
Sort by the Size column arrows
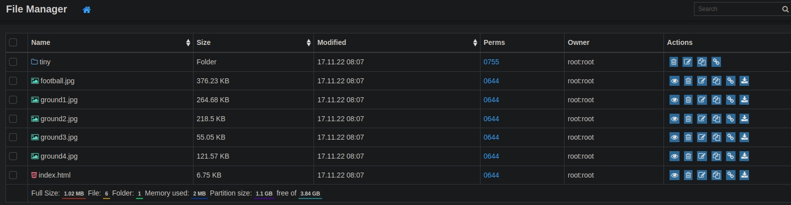click(308, 43)
